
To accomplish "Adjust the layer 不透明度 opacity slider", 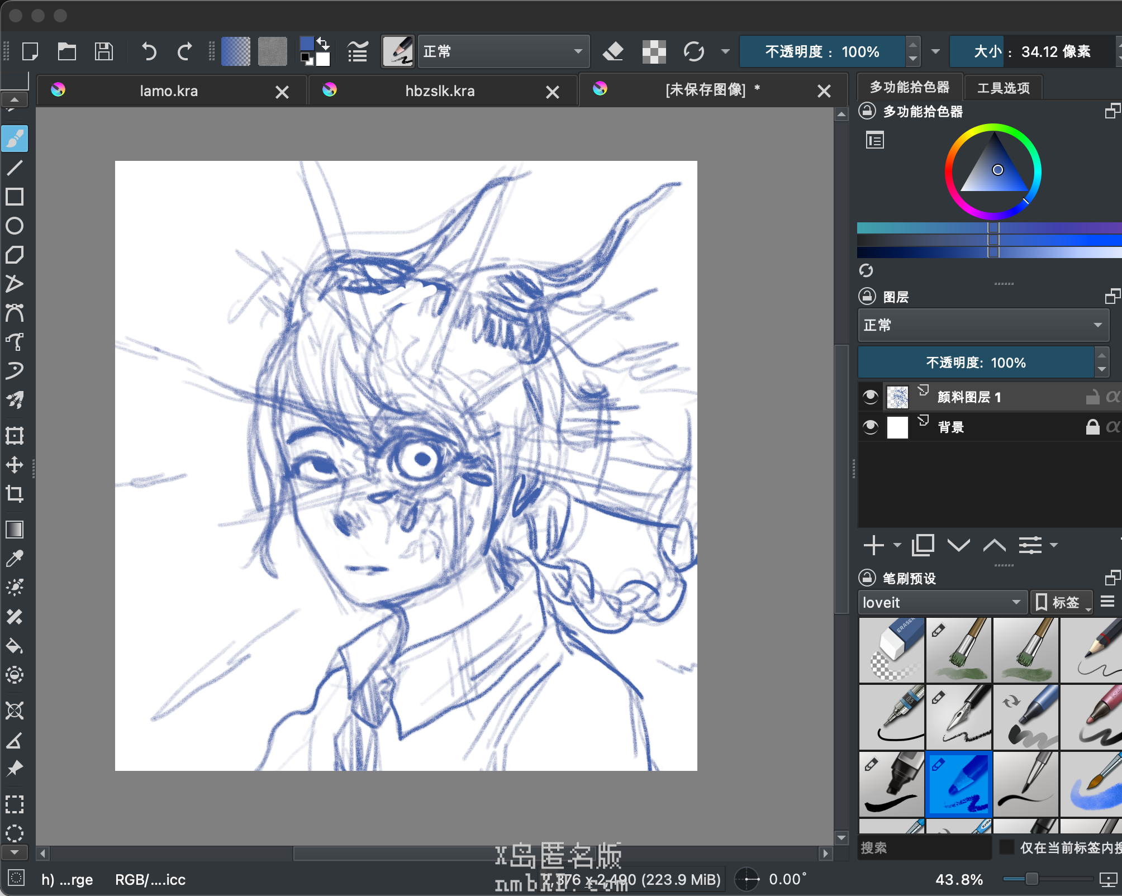I will [975, 363].
